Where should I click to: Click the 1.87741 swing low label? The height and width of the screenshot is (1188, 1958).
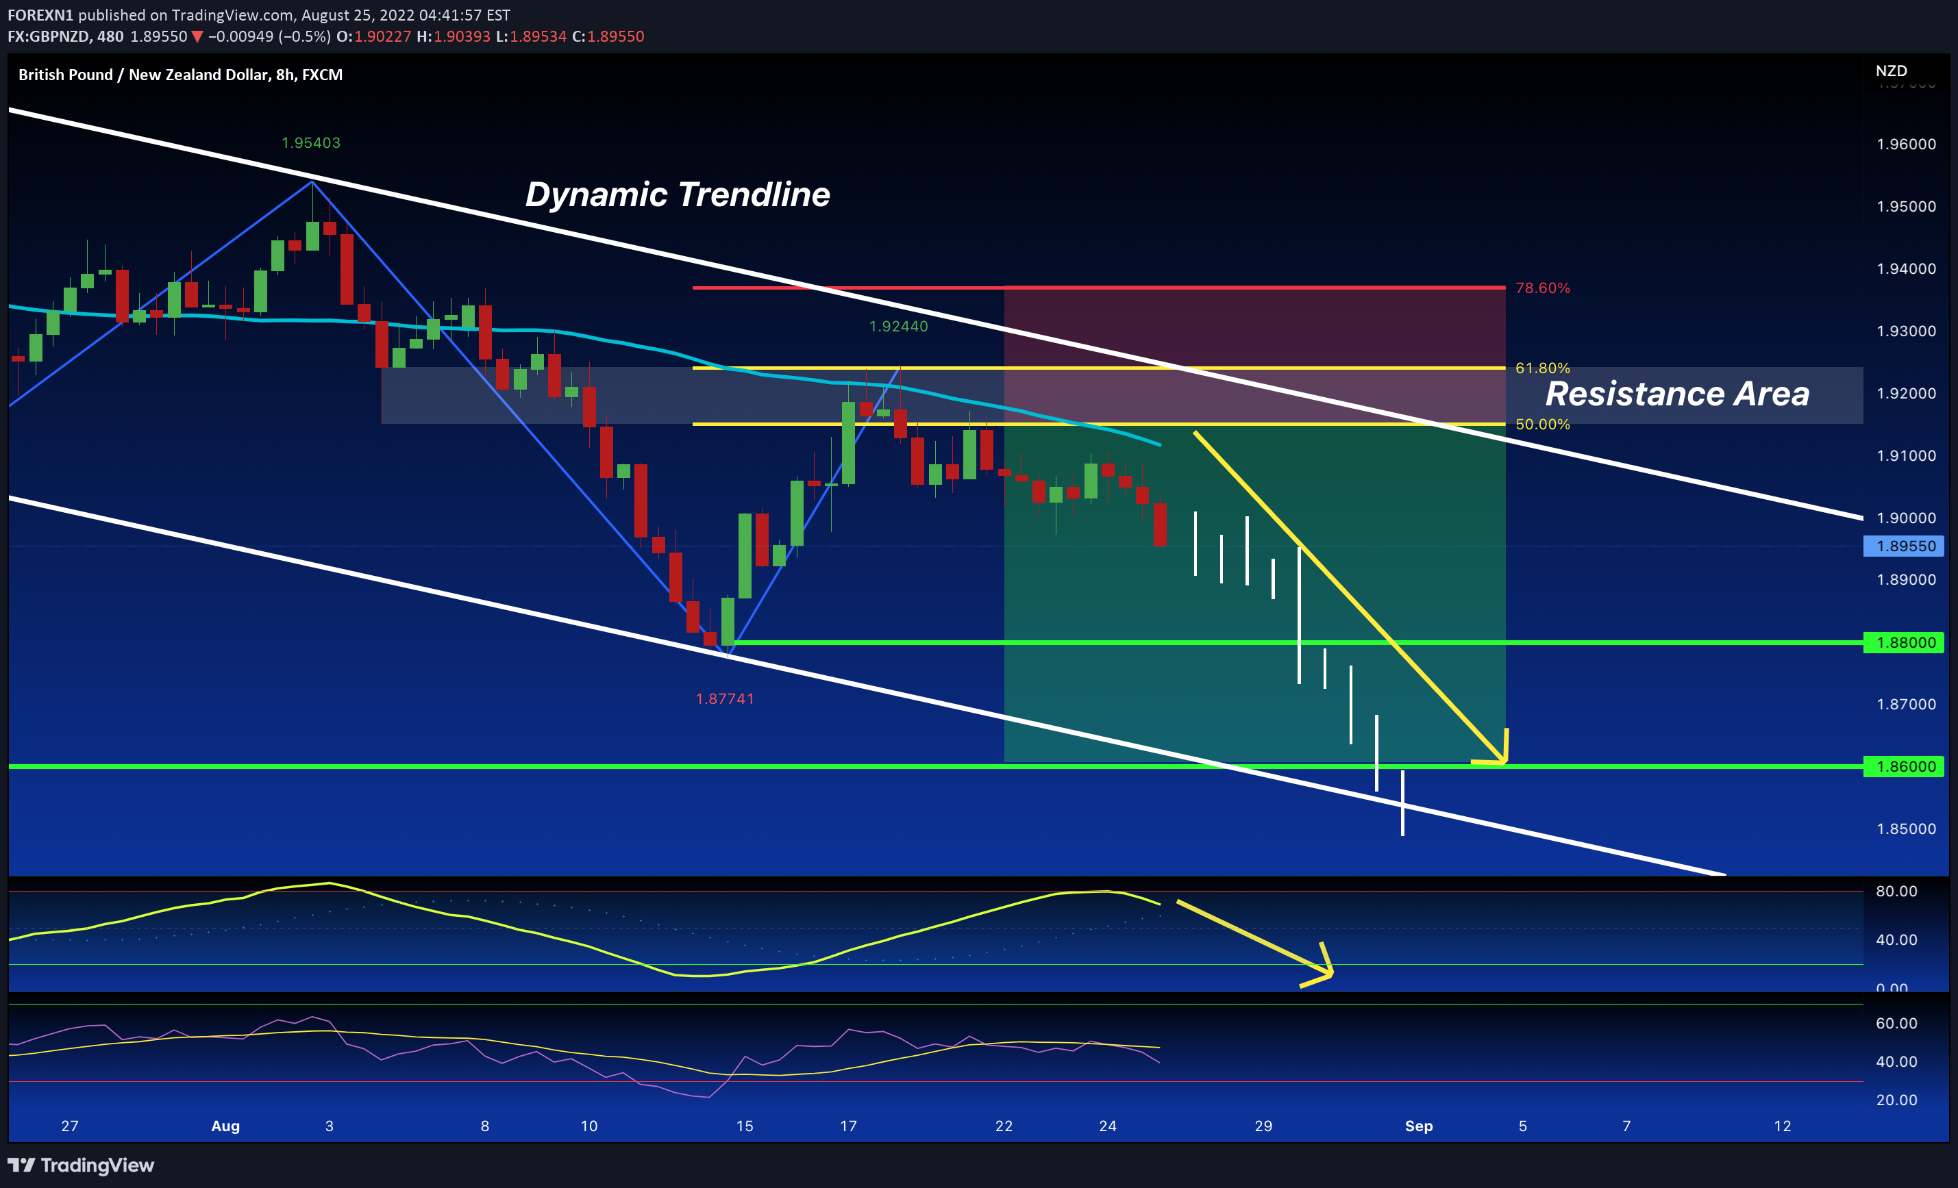click(x=725, y=699)
